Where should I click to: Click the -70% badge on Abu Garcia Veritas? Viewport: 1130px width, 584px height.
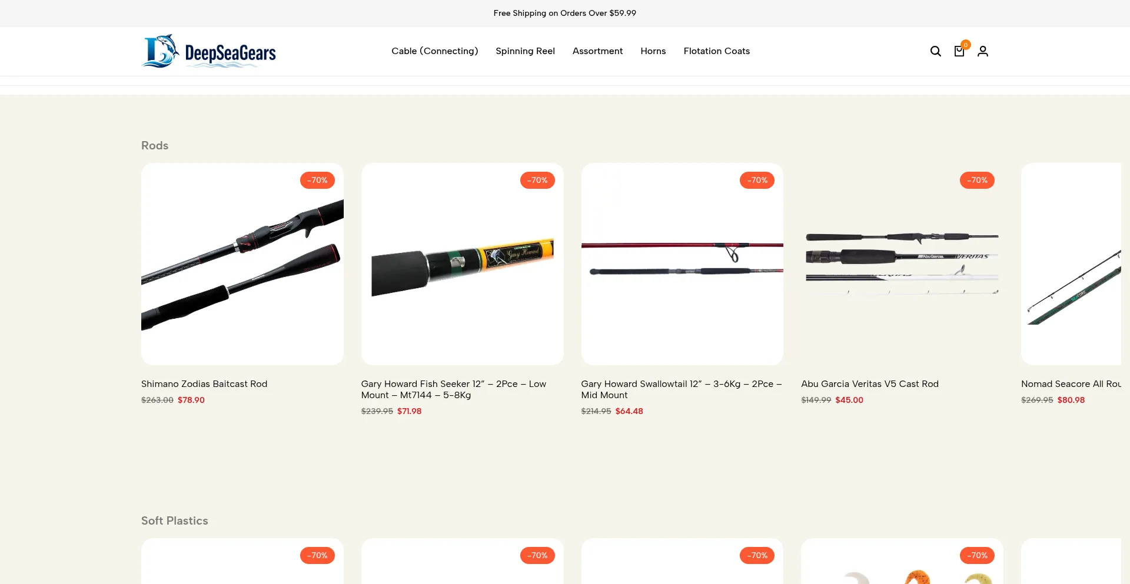pyautogui.click(x=977, y=180)
